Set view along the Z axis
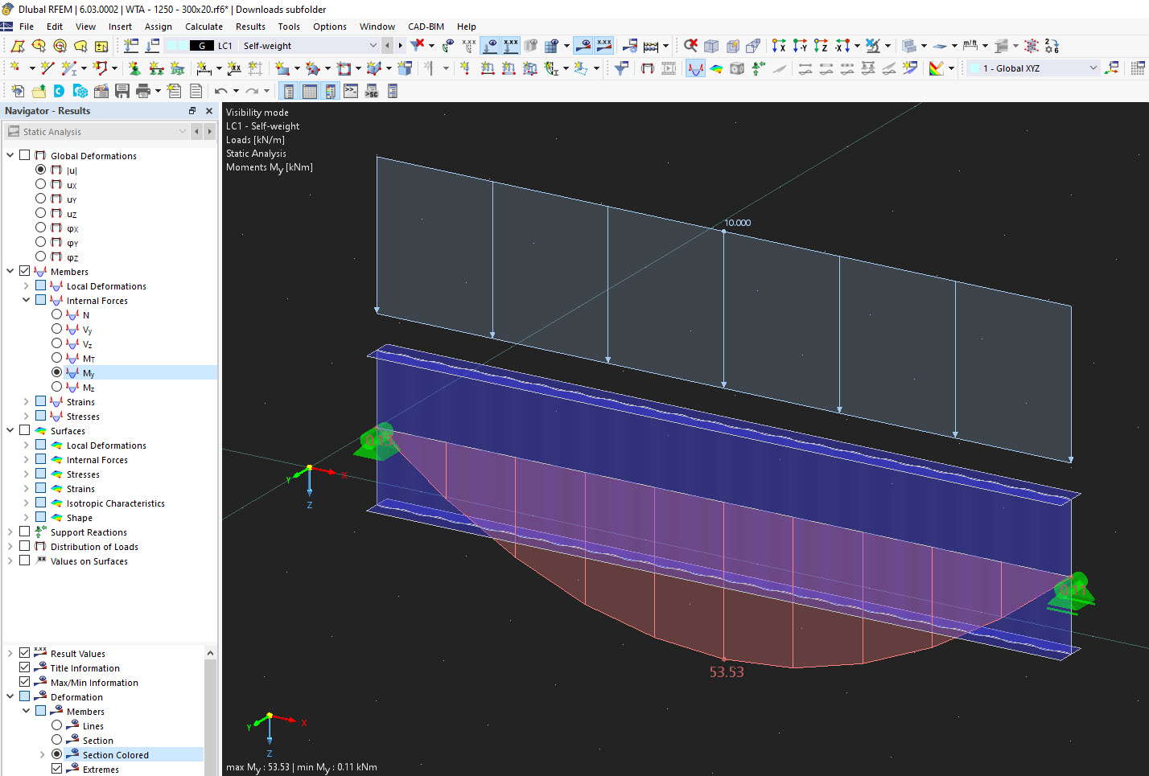The width and height of the screenshot is (1149, 776). click(820, 46)
